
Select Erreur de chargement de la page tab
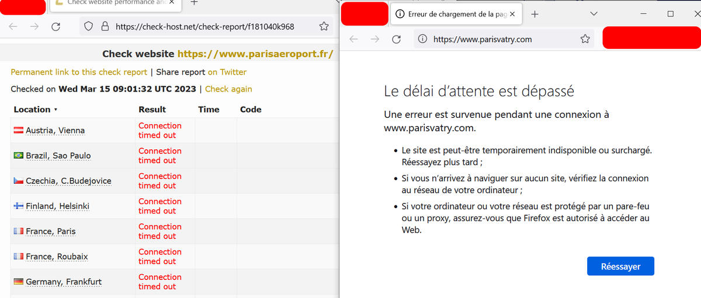point(455,14)
